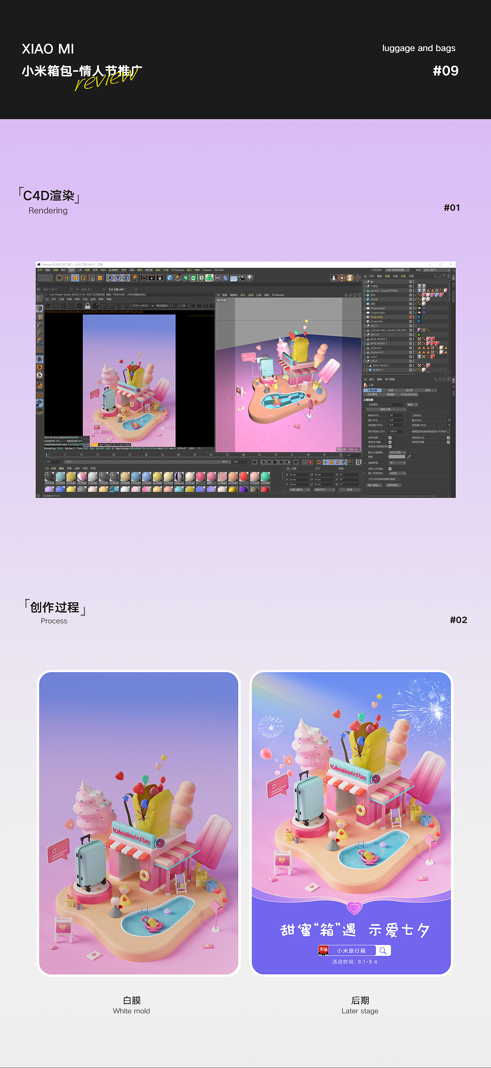This screenshot has width=491, height=1068.
Task: Toggle the 使用动画 checkbox
Action: (x=390, y=438)
